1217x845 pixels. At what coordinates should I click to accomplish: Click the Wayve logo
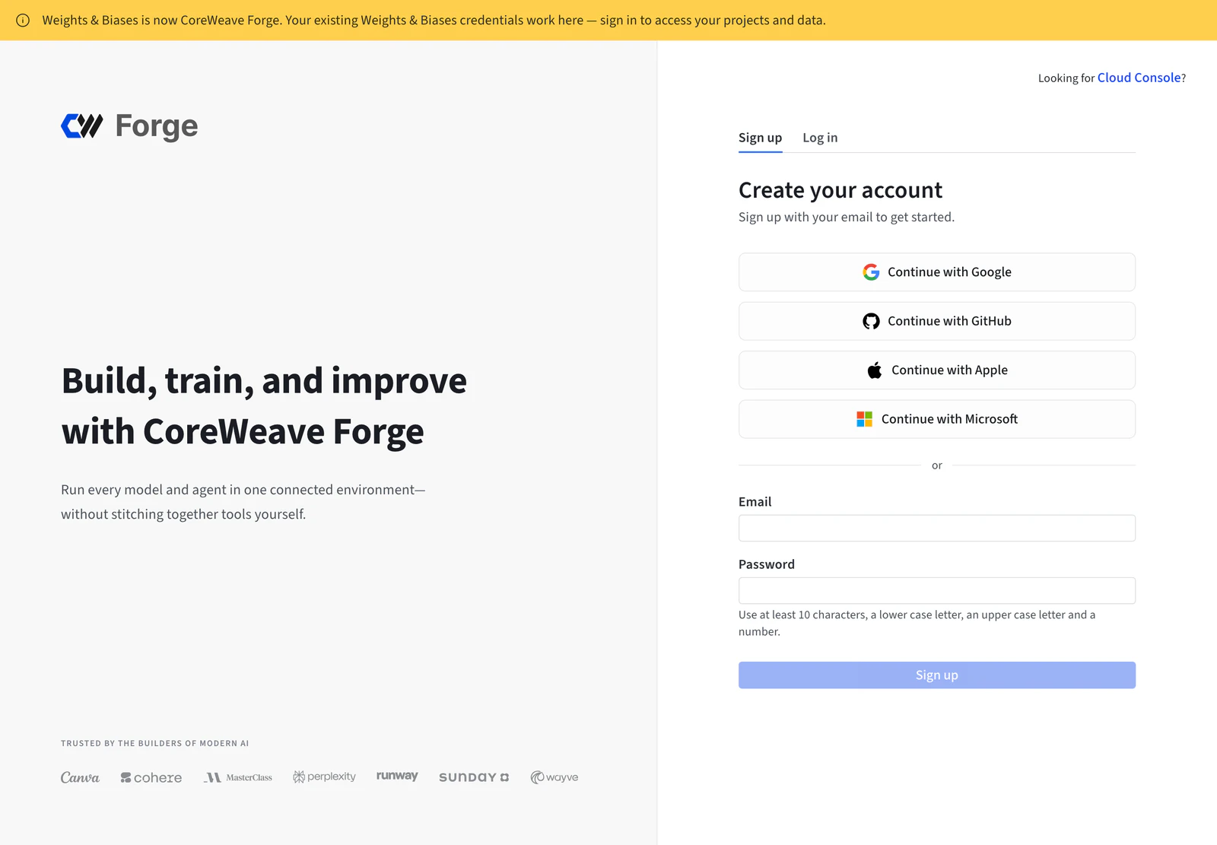point(554,777)
